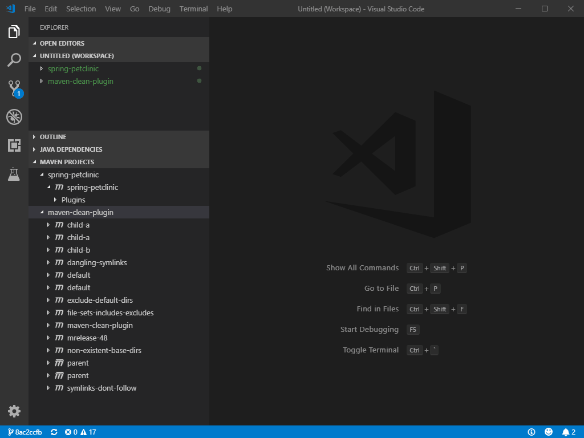Open the Test Explorer beaker icon
This screenshot has width=584, height=438.
(x=14, y=173)
